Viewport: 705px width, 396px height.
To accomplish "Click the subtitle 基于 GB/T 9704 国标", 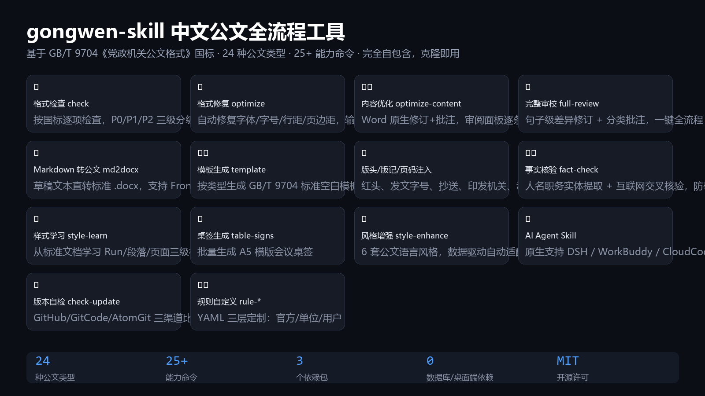I will (243, 54).
